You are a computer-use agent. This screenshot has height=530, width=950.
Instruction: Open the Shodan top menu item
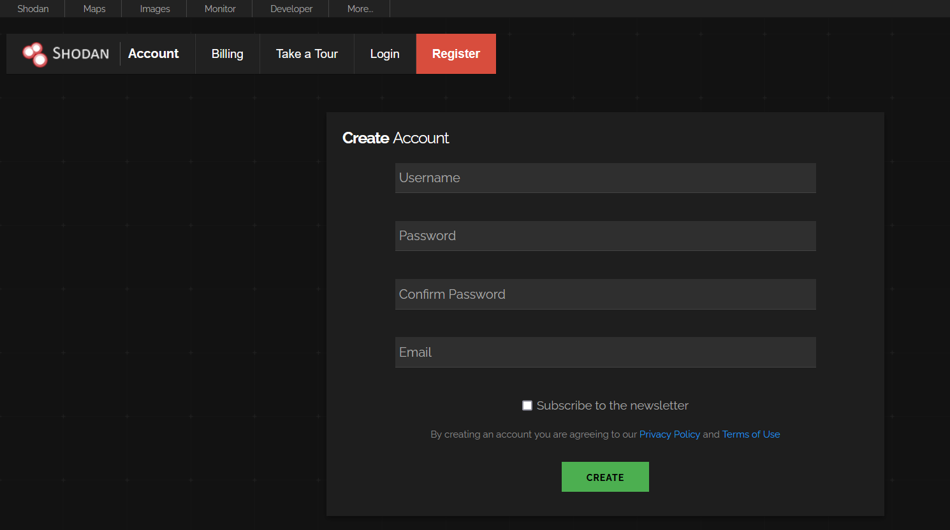point(33,9)
